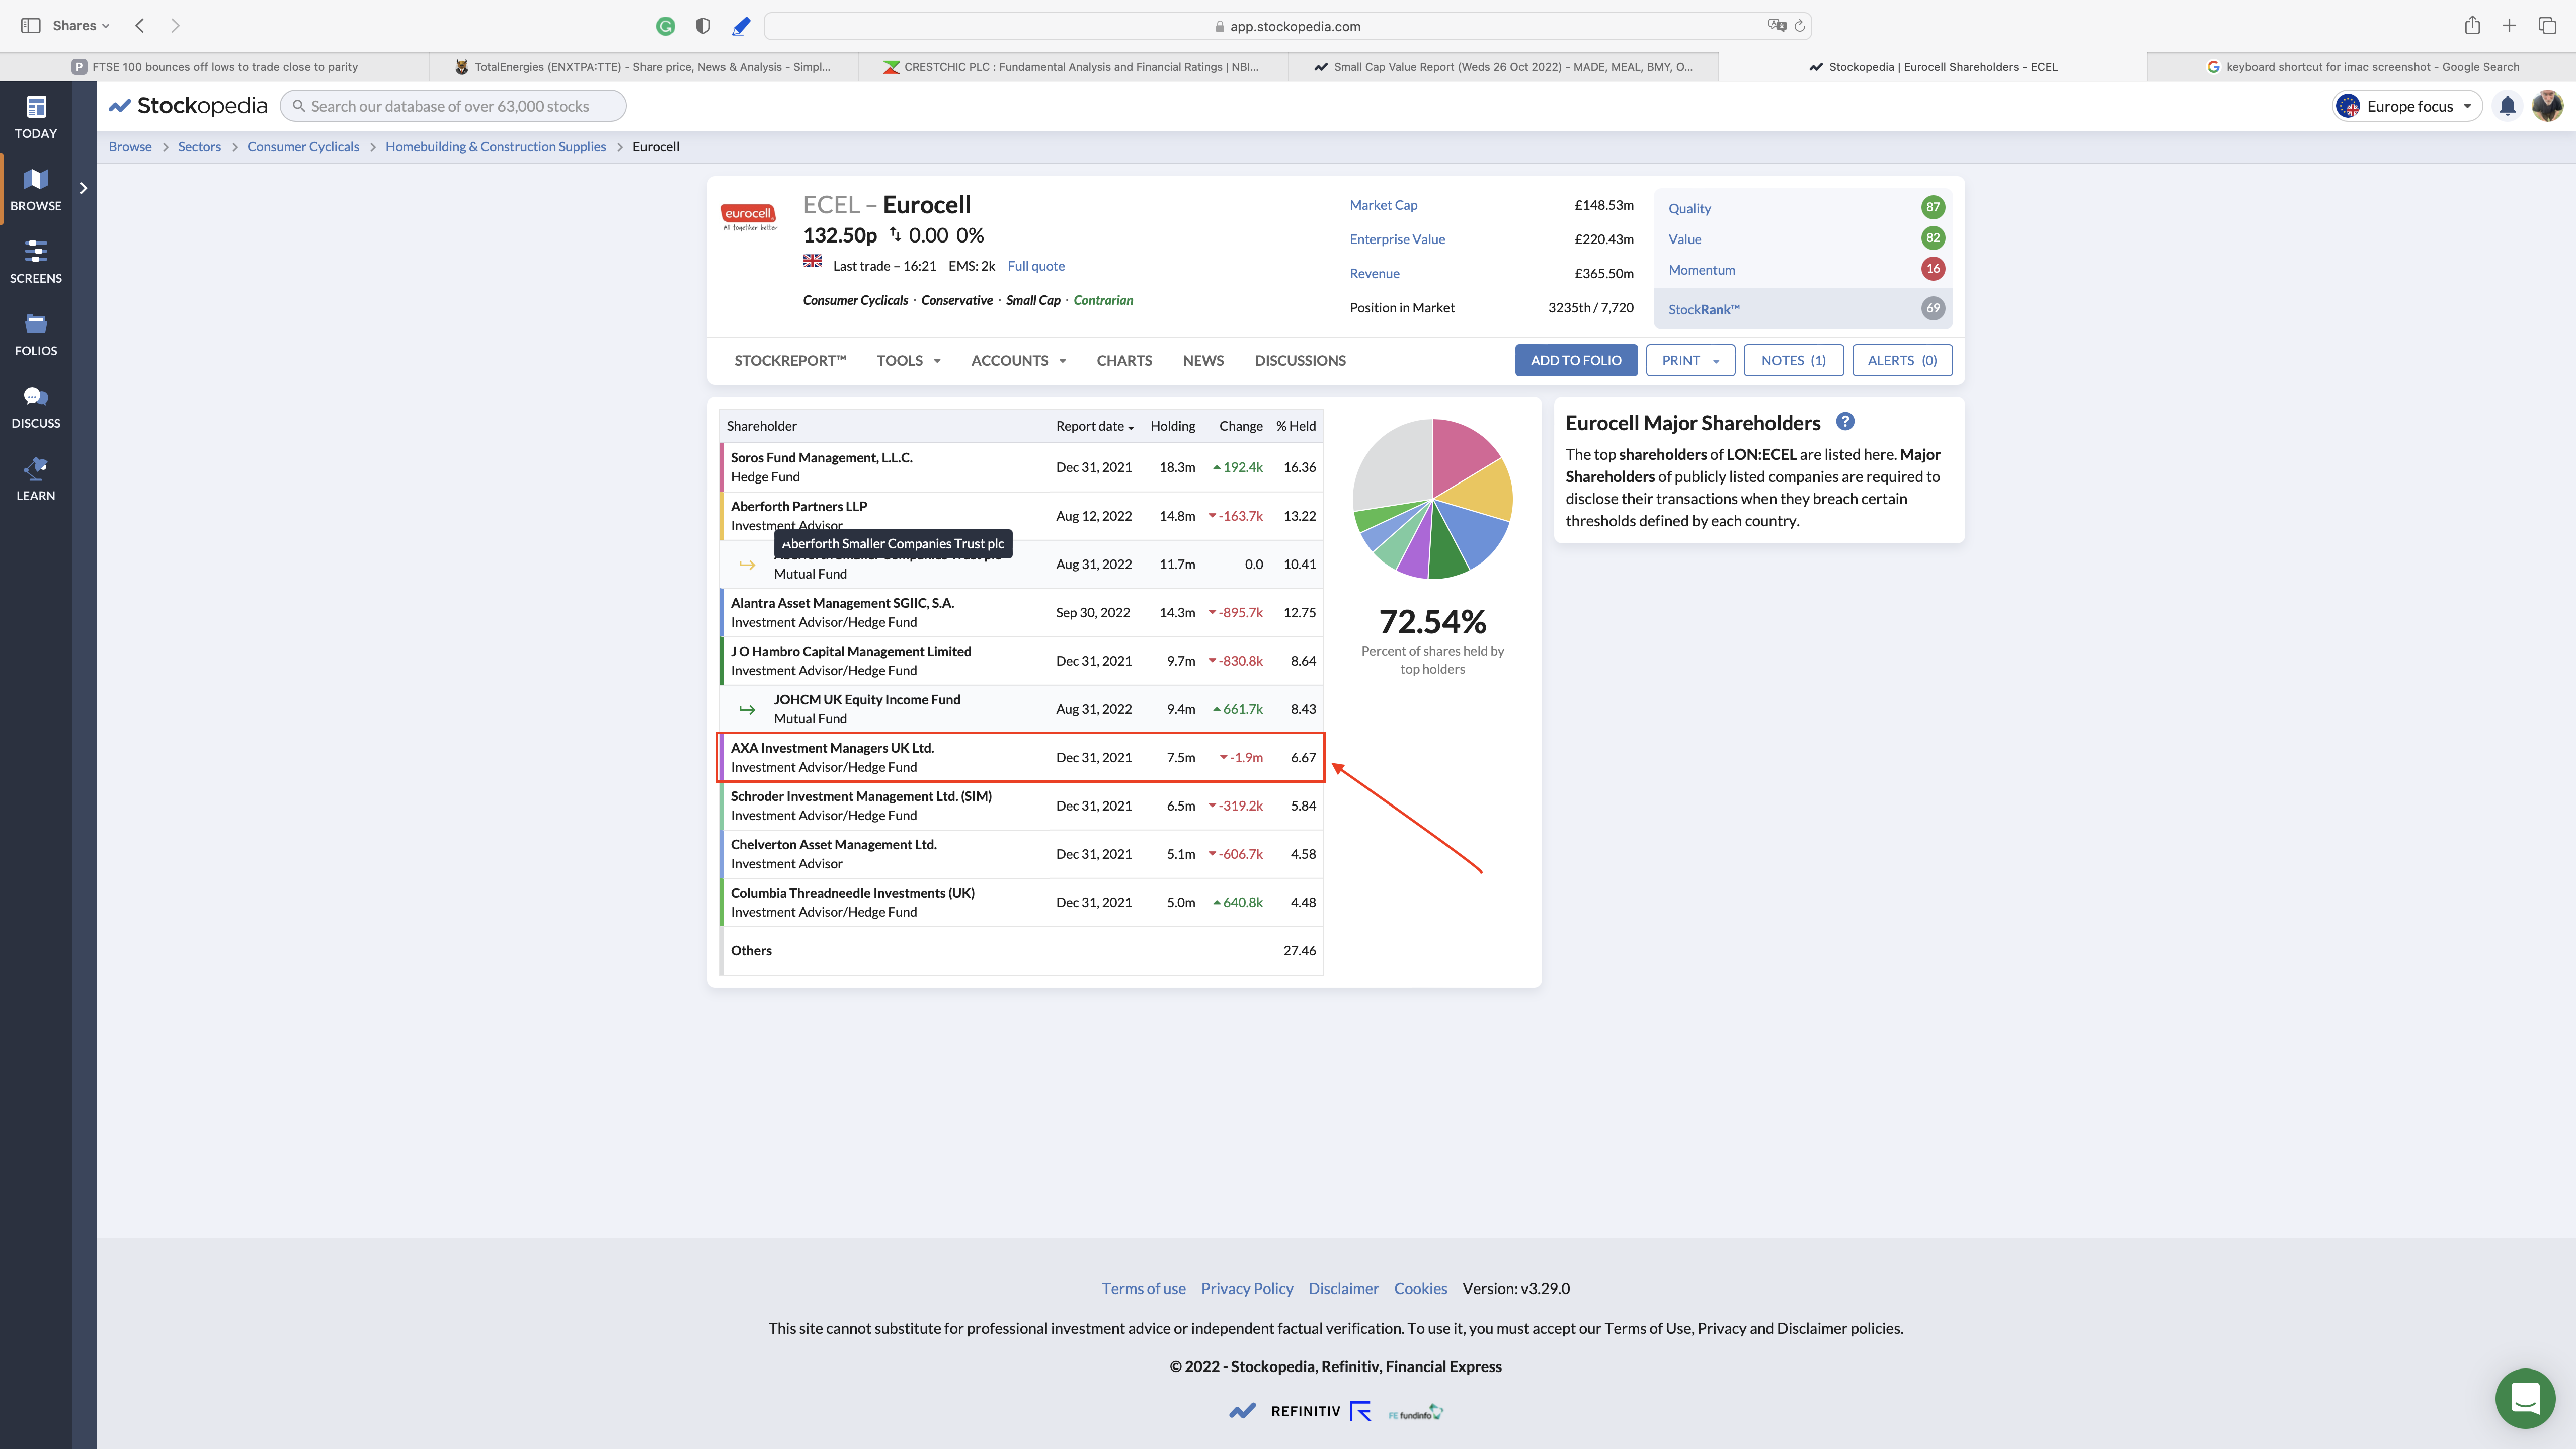This screenshot has width=2576, height=1449.
Task: Expand the TOOLS dropdown menu
Action: [908, 360]
